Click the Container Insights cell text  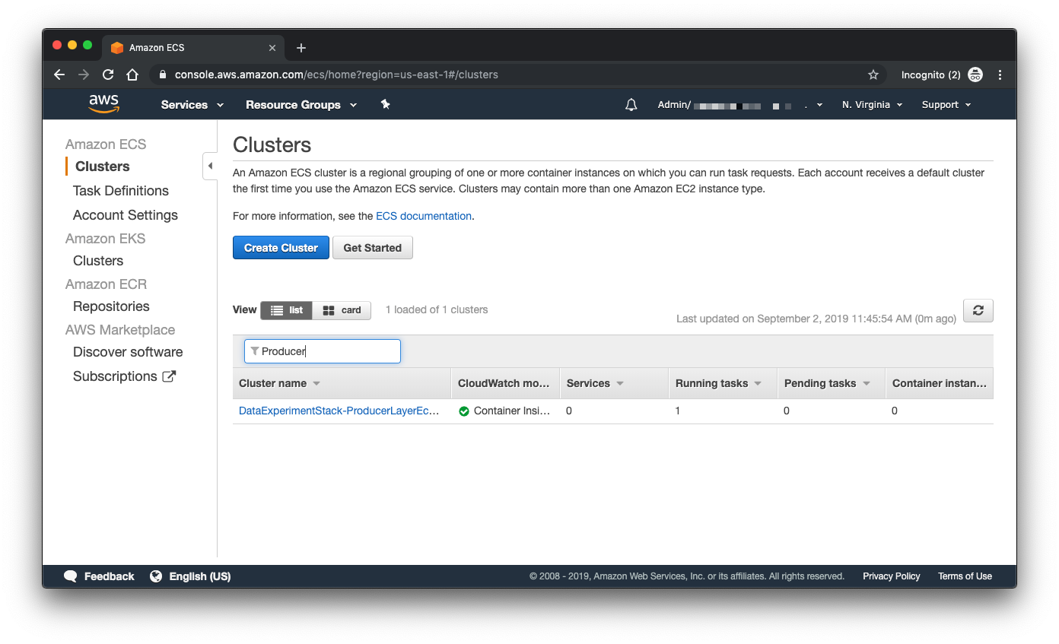pyautogui.click(x=512, y=411)
